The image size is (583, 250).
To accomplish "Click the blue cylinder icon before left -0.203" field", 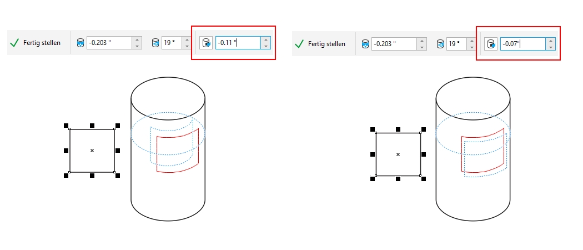I will tap(80, 43).
